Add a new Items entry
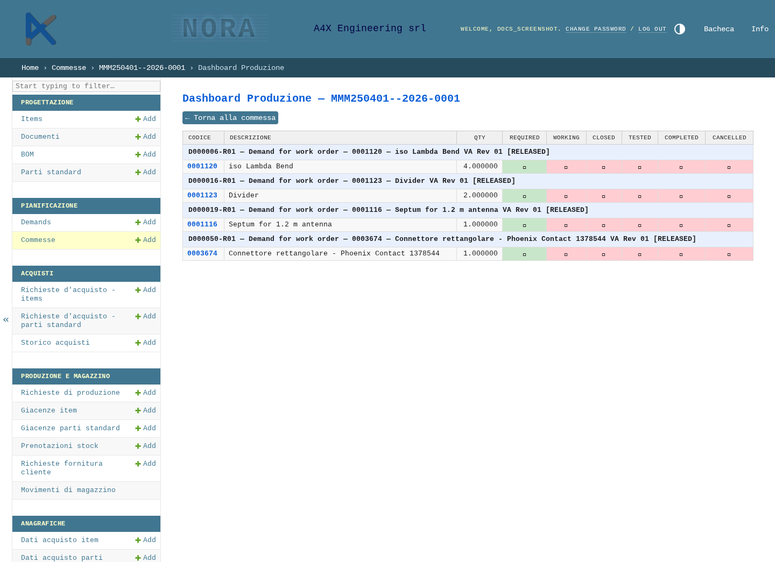 [145, 119]
